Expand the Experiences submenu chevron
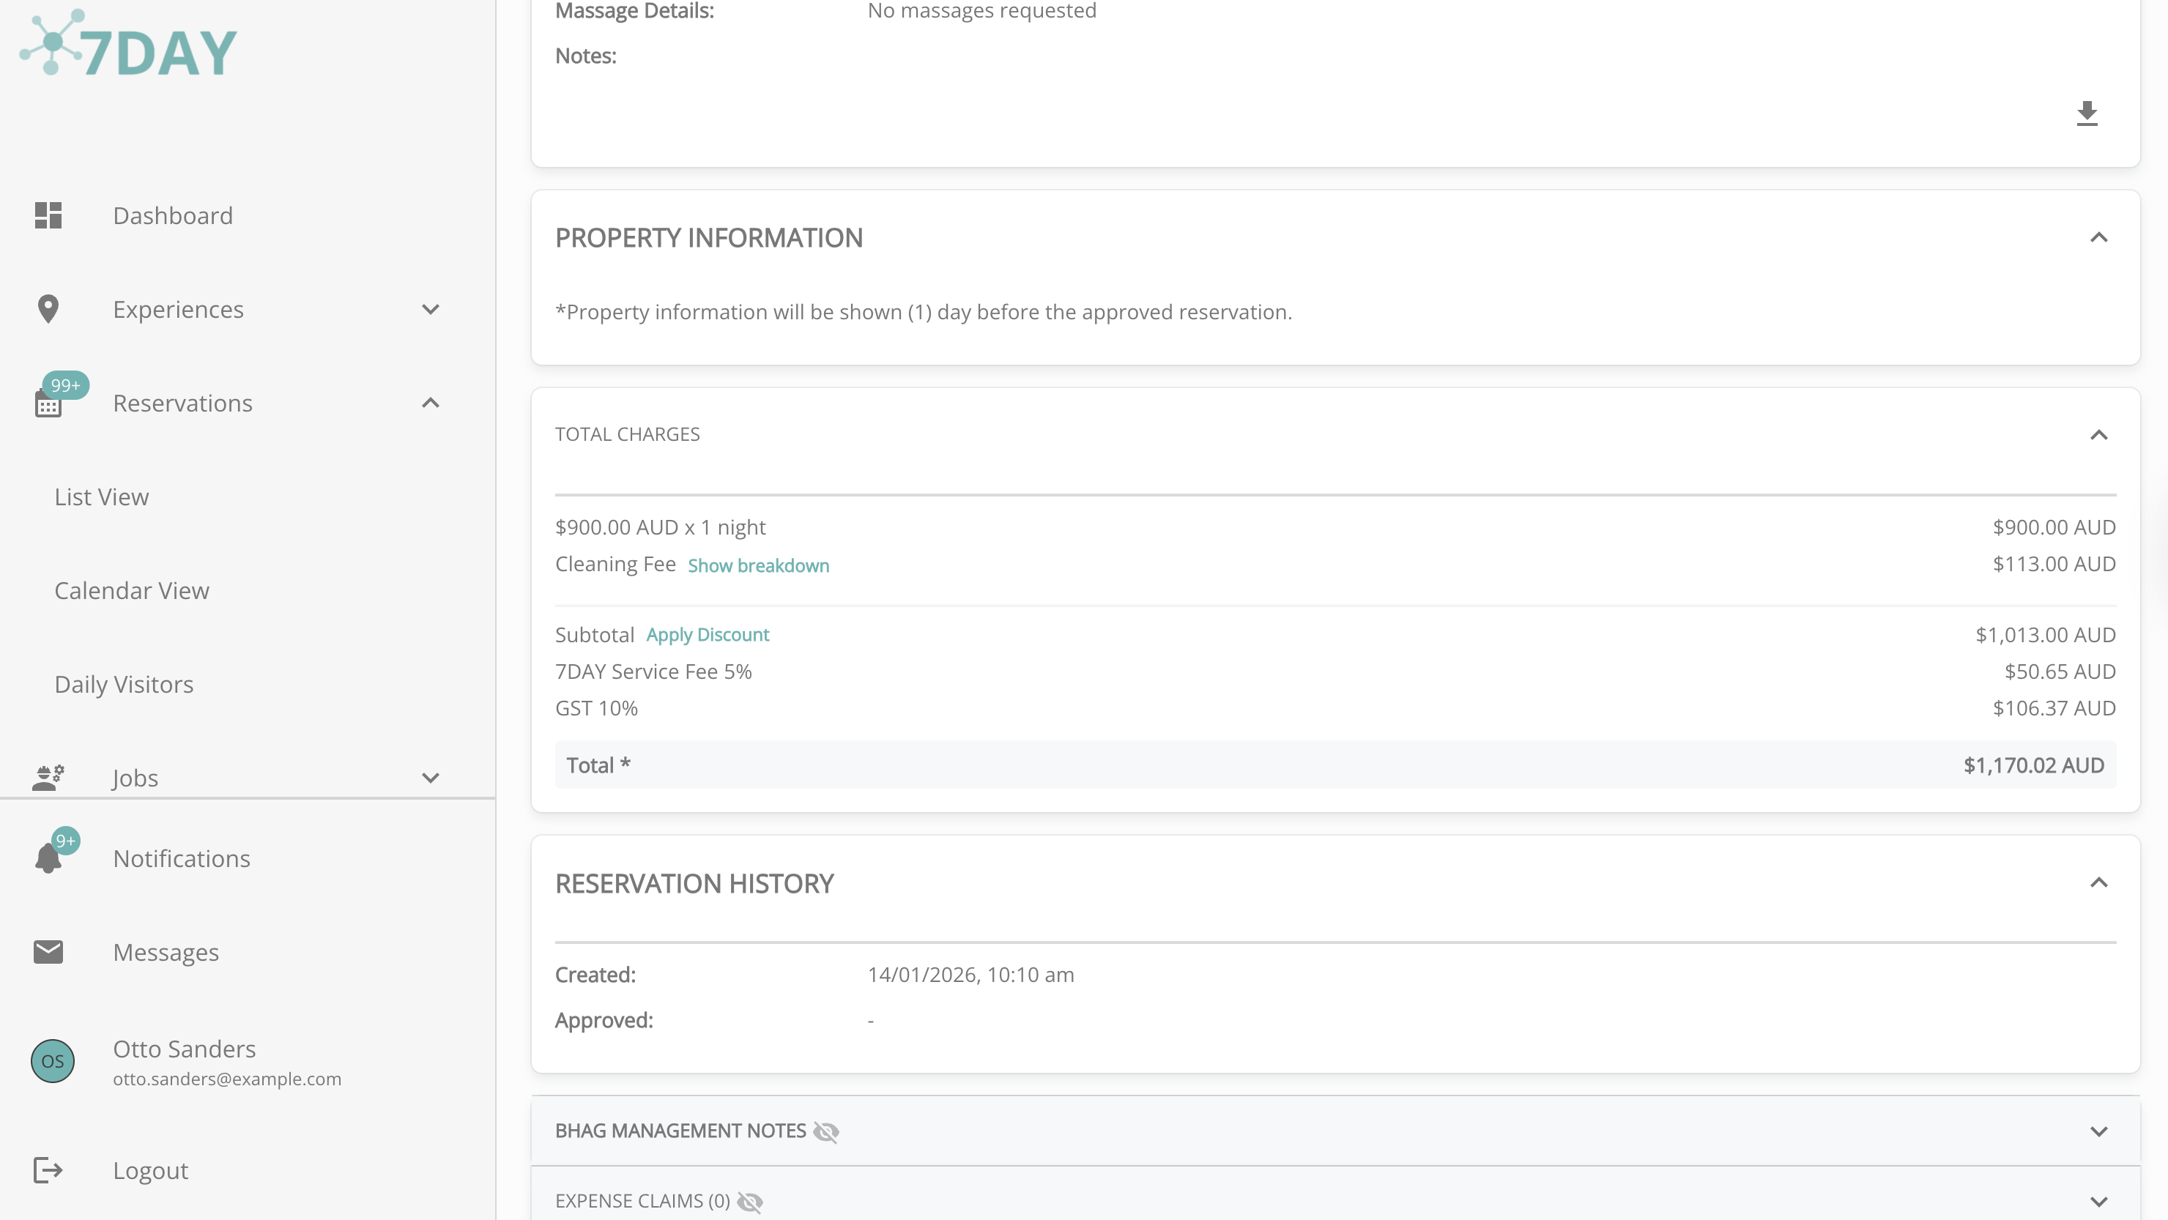 (x=430, y=309)
